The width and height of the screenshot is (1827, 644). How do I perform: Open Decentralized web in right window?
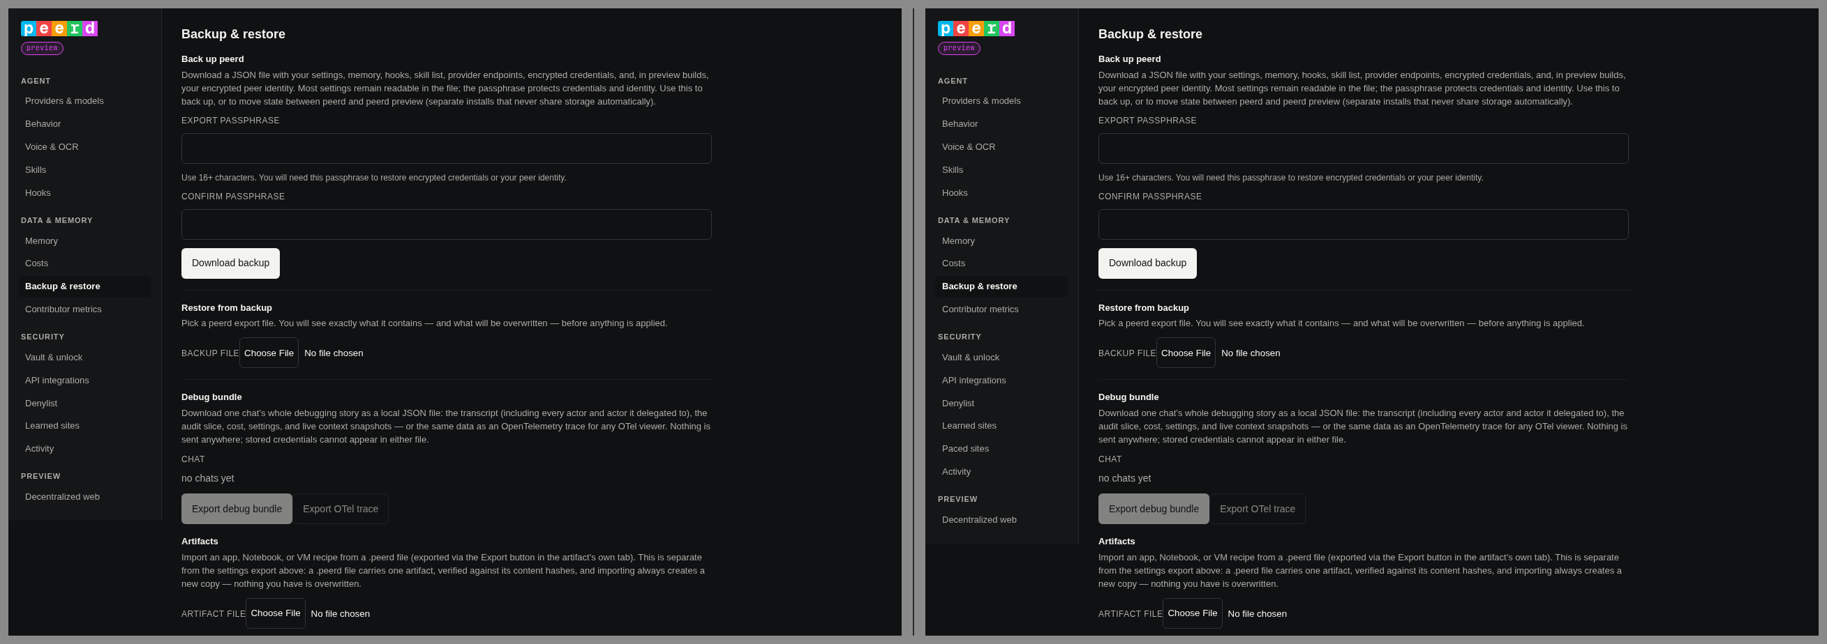1001,520
